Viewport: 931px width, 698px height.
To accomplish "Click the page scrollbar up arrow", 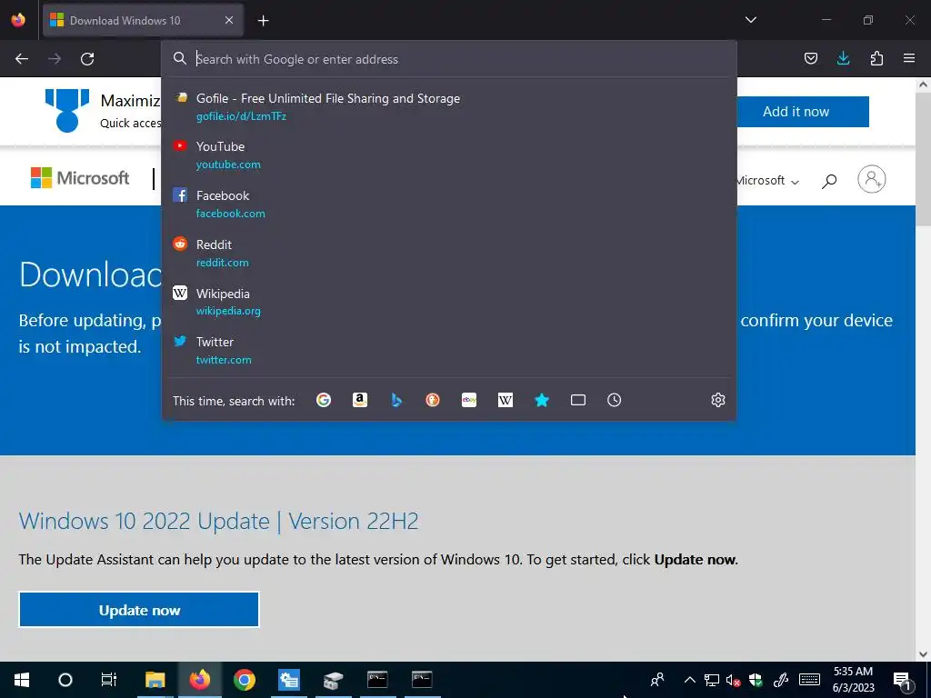I will point(923,85).
